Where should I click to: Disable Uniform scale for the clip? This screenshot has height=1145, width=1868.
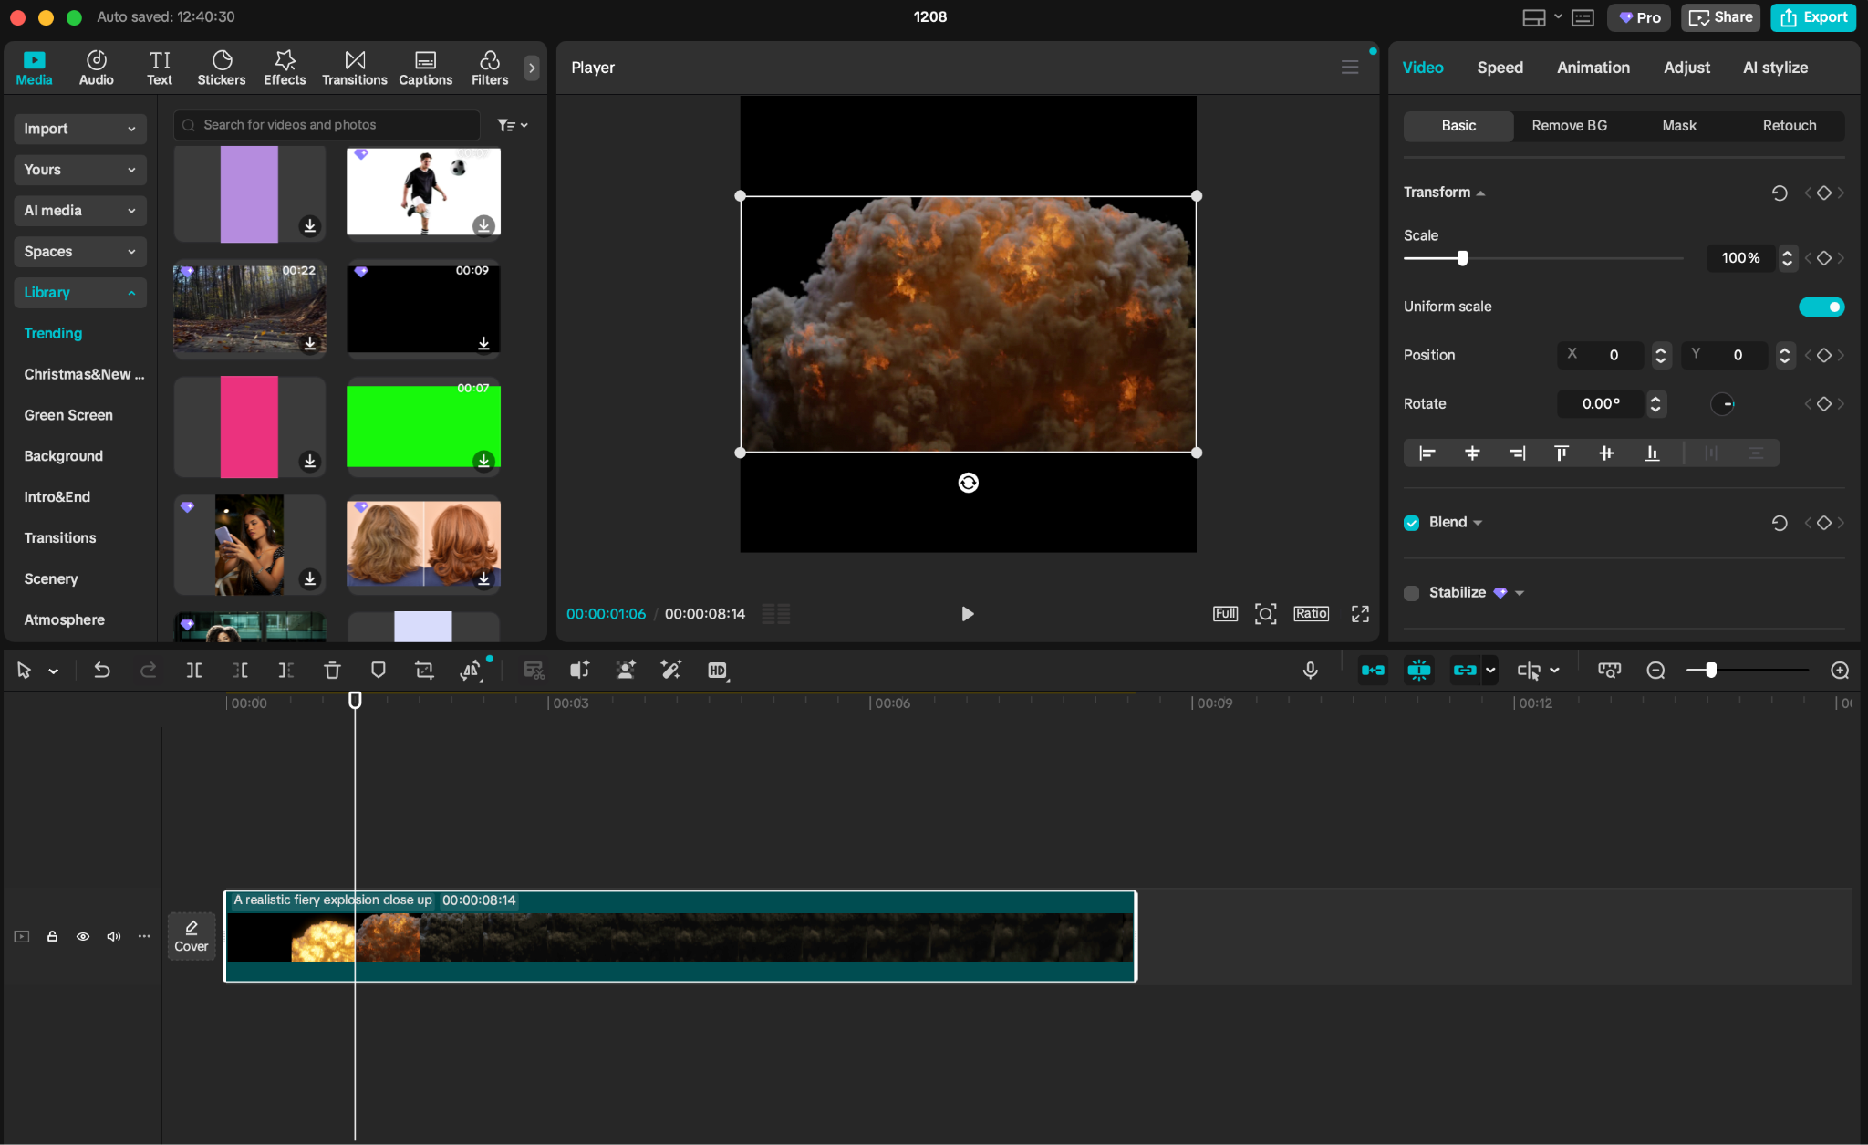pyautogui.click(x=1821, y=307)
